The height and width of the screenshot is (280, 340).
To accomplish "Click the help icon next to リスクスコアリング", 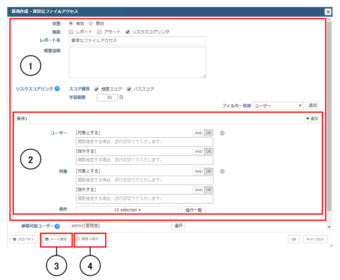I will click(57, 89).
